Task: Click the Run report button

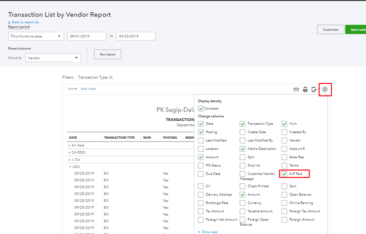Action: tap(107, 54)
